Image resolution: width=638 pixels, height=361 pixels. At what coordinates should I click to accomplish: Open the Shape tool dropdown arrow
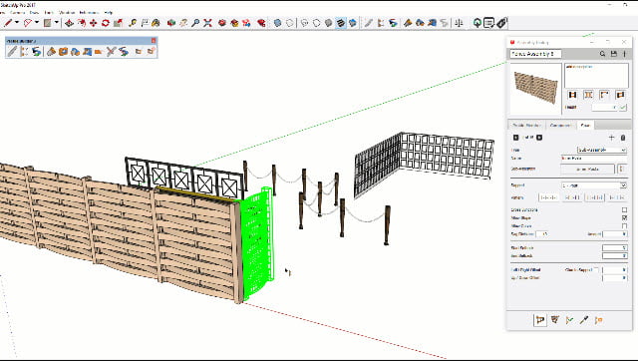pos(57,23)
